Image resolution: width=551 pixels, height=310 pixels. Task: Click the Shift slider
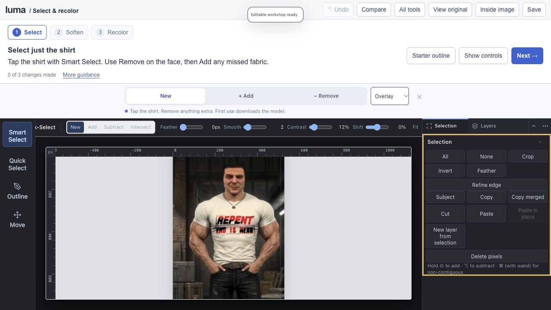(x=377, y=127)
